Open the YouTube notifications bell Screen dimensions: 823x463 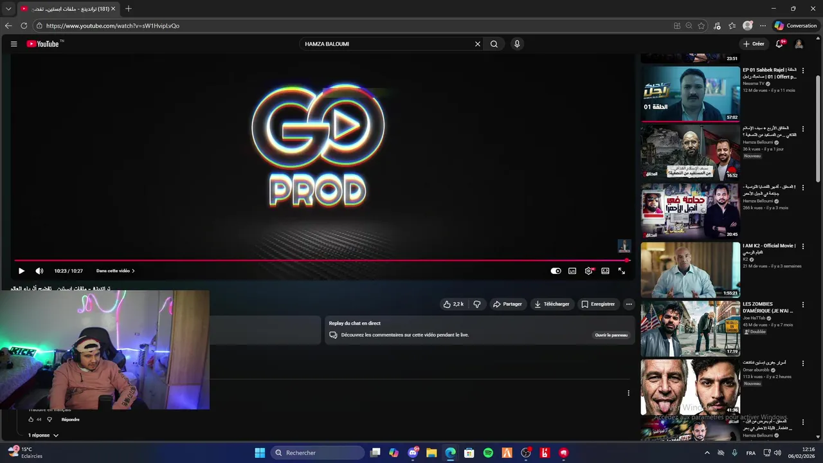click(x=779, y=44)
